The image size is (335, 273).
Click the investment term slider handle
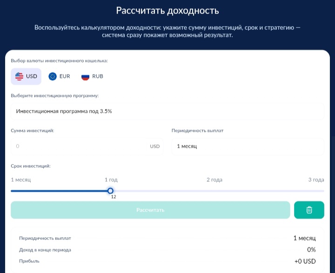pos(110,191)
